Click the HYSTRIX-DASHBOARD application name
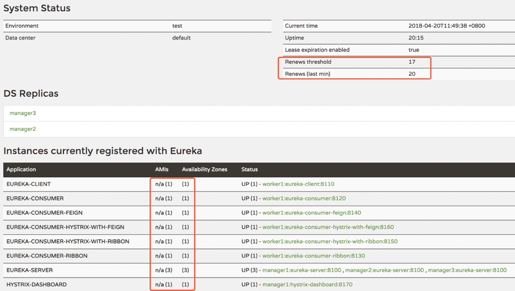The height and width of the screenshot is (291, 515). pos(36,284)
